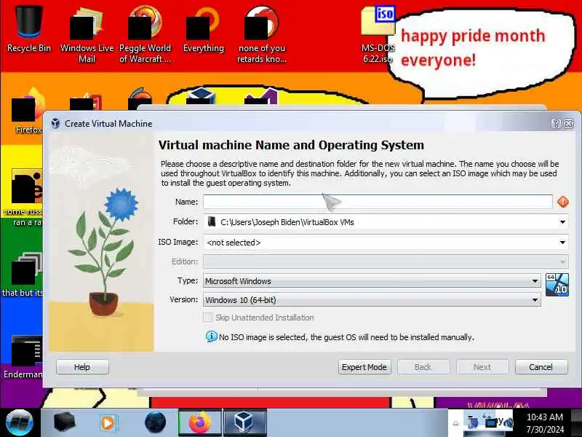582x437 pixels.
Task: Select the Everything desktop icon
Action: point(204,31)
